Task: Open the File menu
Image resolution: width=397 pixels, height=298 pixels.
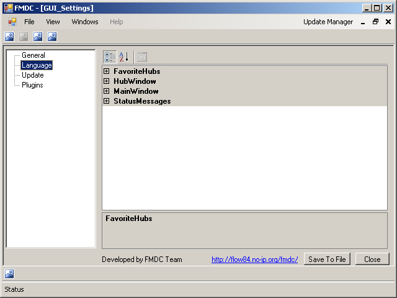Action: [29, 22]
